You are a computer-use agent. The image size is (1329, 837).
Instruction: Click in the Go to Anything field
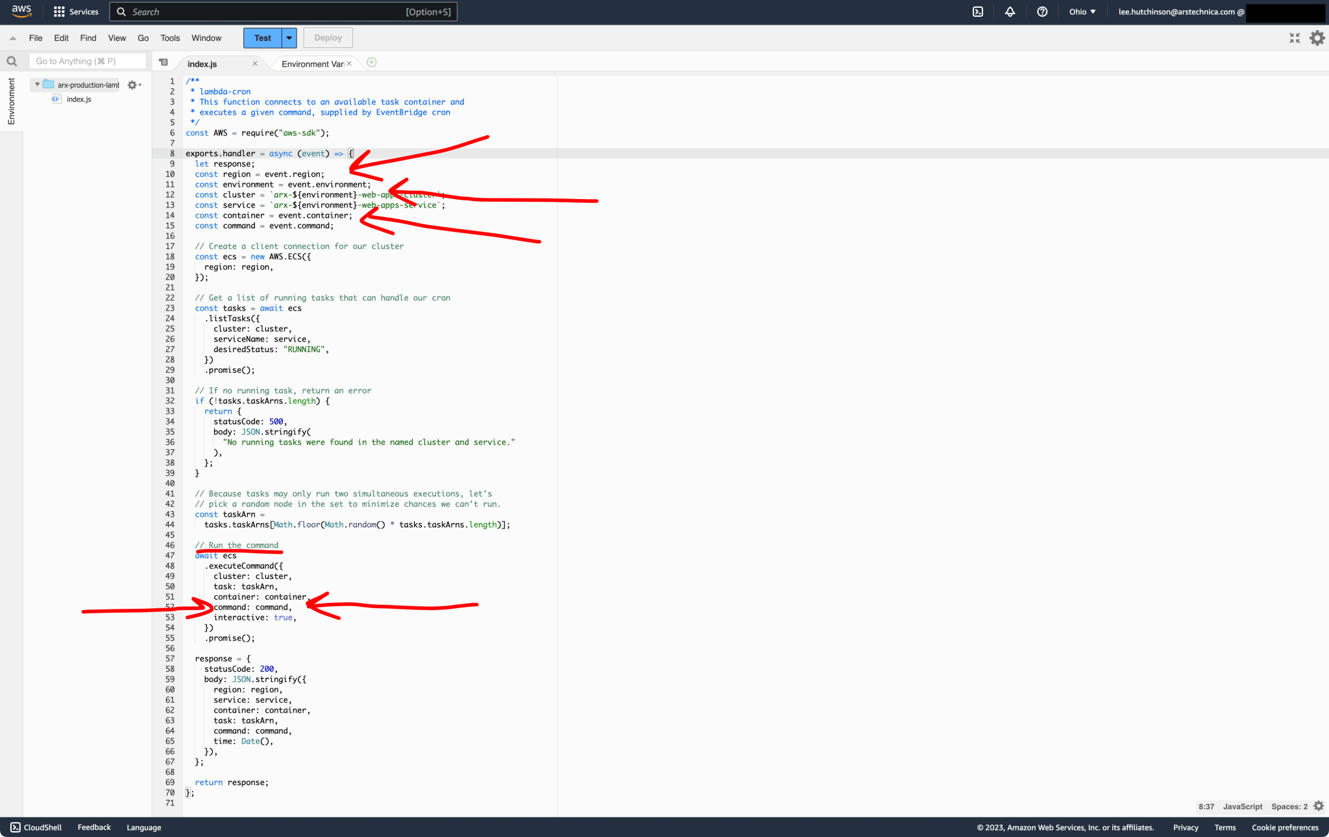click(x=88, y=60)
